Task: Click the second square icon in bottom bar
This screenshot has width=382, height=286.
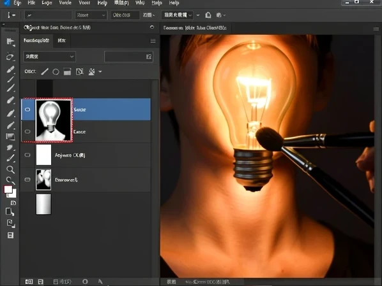Action: click(x=41, y=282)
